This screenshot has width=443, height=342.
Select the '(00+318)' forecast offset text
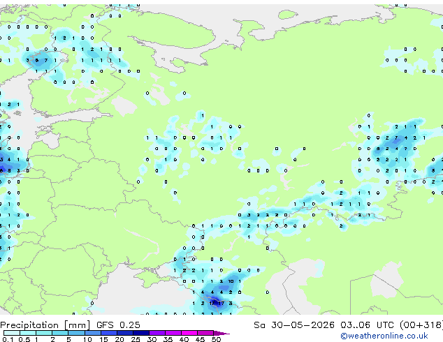421,325
